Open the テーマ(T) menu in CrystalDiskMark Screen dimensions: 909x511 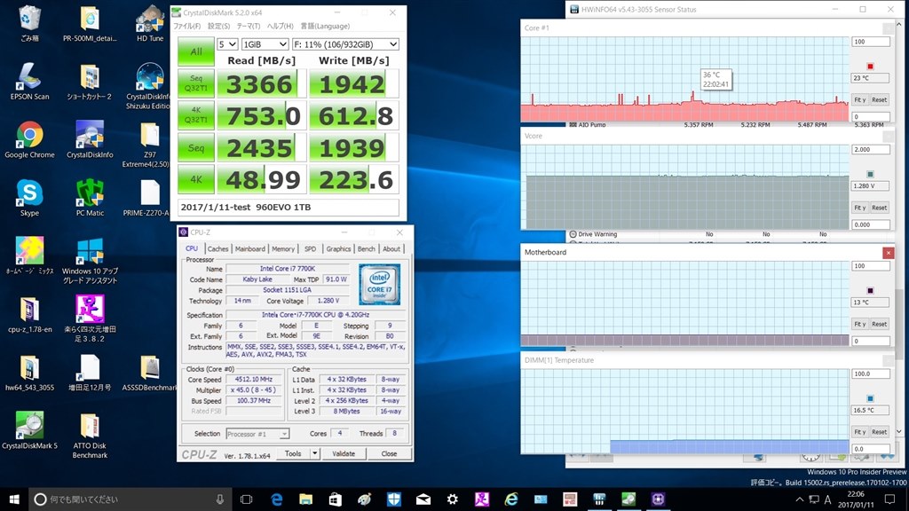pyautogui.click(x=249, y=26)
